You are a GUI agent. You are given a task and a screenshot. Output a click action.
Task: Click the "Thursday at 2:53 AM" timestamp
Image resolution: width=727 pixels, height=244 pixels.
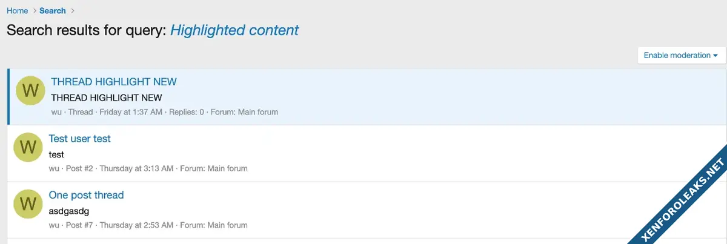[136, 225]
